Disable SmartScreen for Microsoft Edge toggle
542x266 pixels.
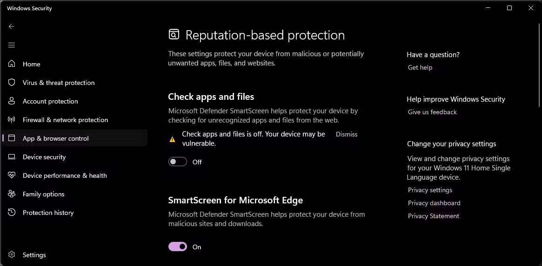tap(178, 247)
